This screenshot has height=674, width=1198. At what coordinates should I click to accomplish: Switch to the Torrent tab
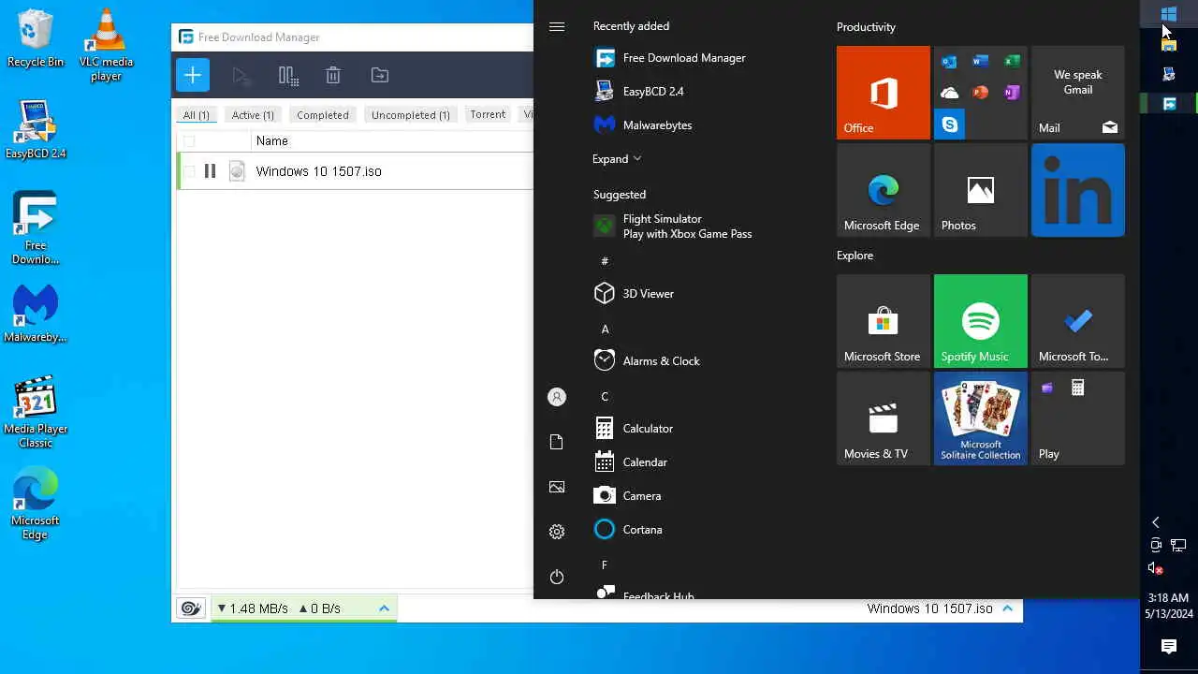click(488, 115)
